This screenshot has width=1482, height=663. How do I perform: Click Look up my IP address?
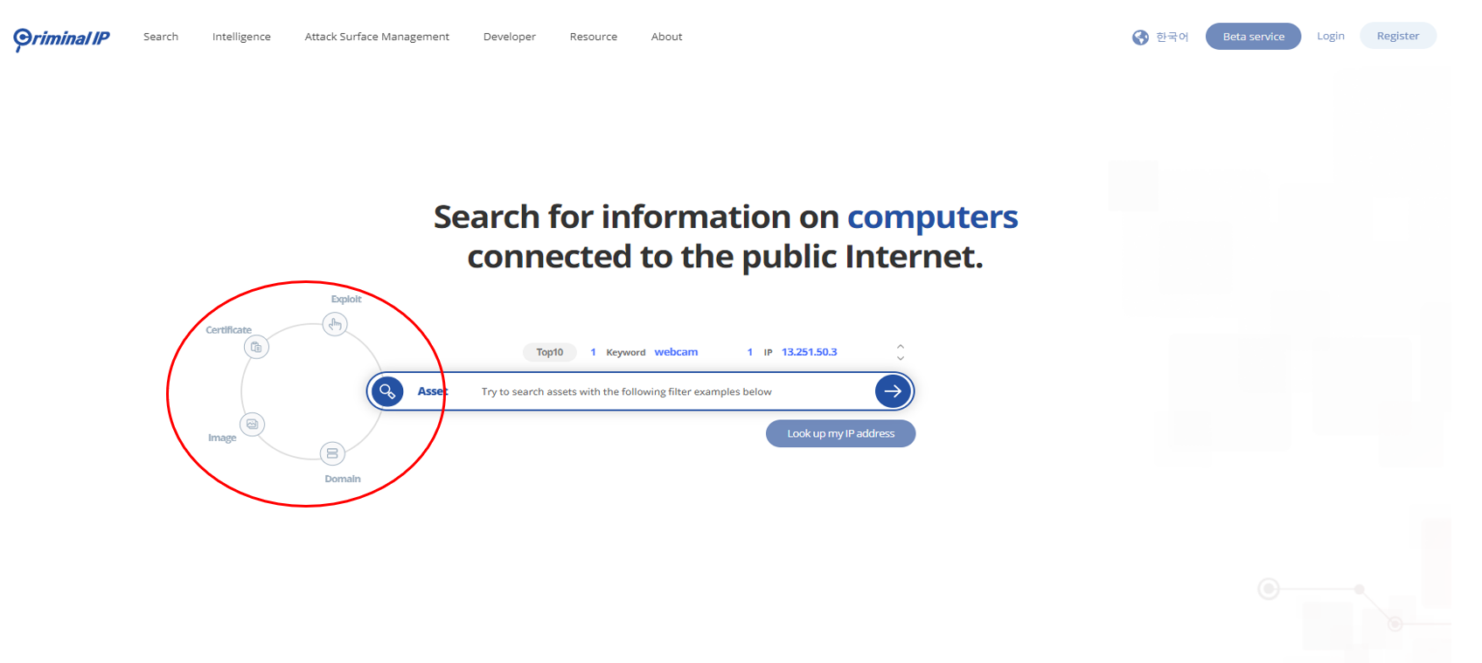pos(840,433)
